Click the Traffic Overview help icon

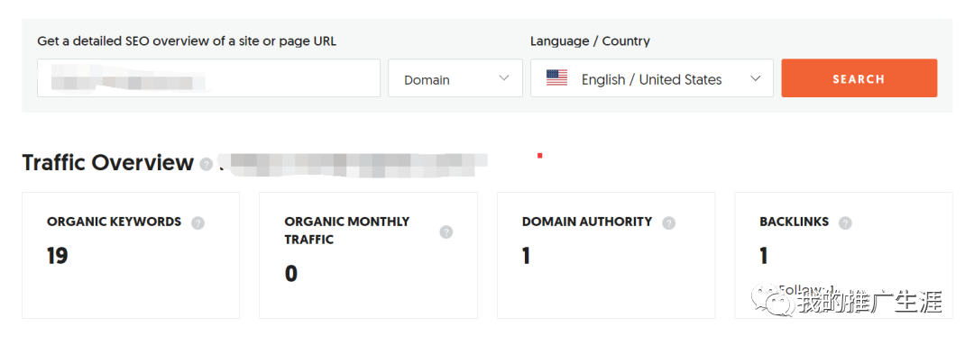(207, 165)
